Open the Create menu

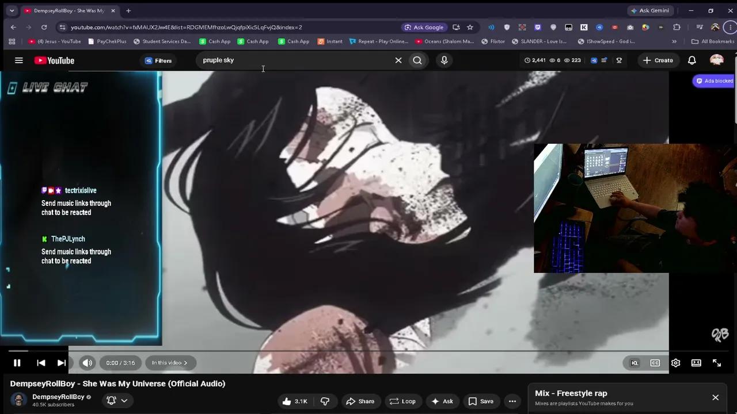[x=658, y=60]
